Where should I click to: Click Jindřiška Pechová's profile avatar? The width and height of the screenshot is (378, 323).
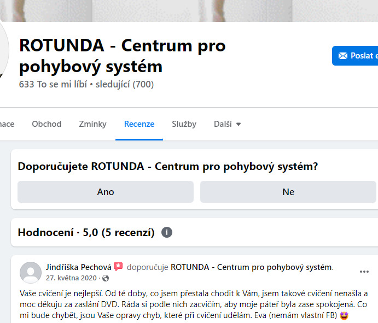coord(31,273)
